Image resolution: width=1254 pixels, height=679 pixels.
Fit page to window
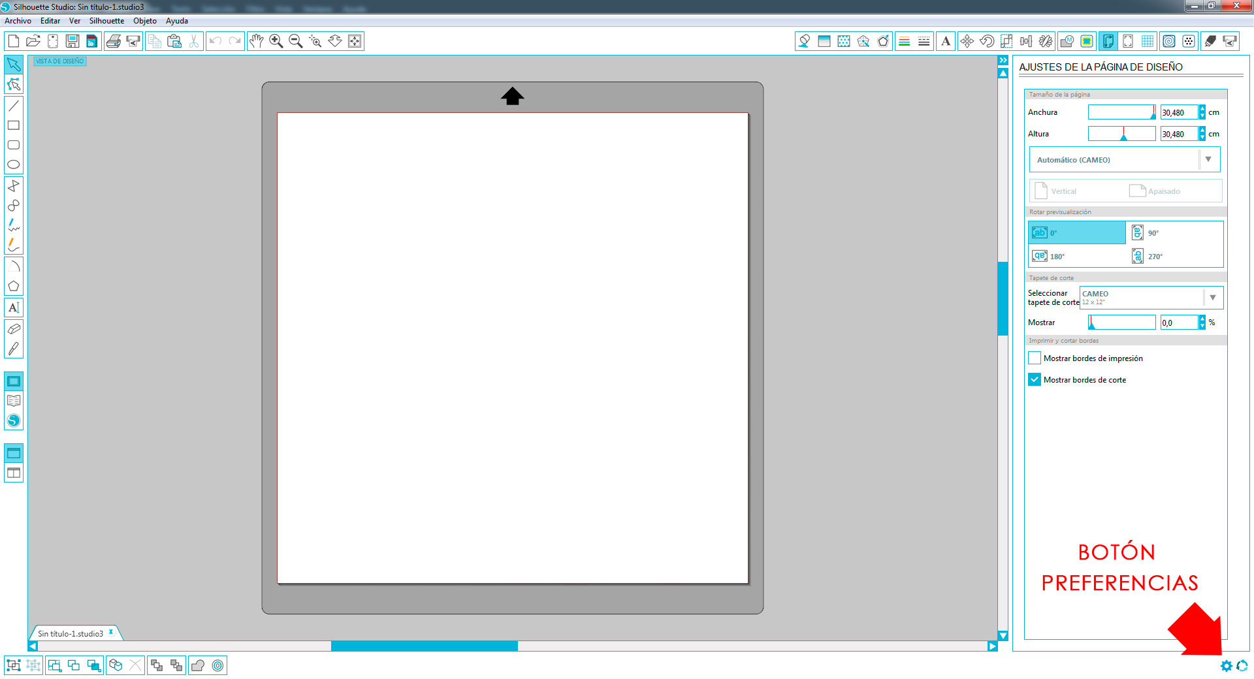(x=355, y=41)
